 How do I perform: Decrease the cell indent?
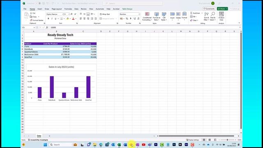[x=92, y=18]
